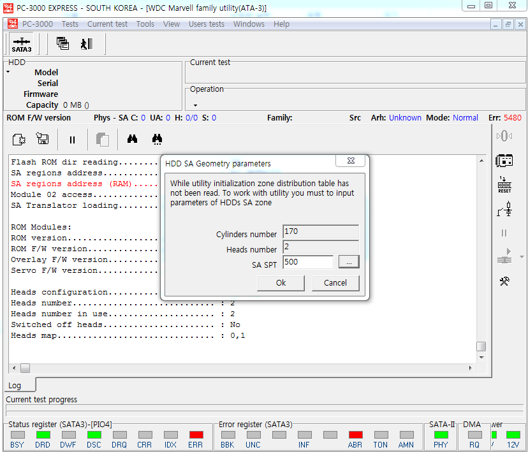
Task: Click the SA SPT input field
Action: pyautogui.click(x=308, y=262)
